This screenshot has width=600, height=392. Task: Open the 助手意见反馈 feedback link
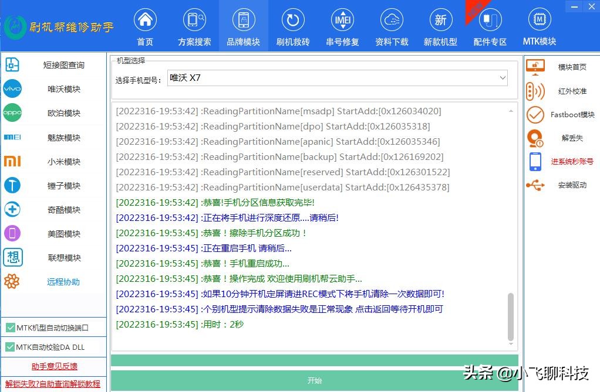(x=54, y=366)
